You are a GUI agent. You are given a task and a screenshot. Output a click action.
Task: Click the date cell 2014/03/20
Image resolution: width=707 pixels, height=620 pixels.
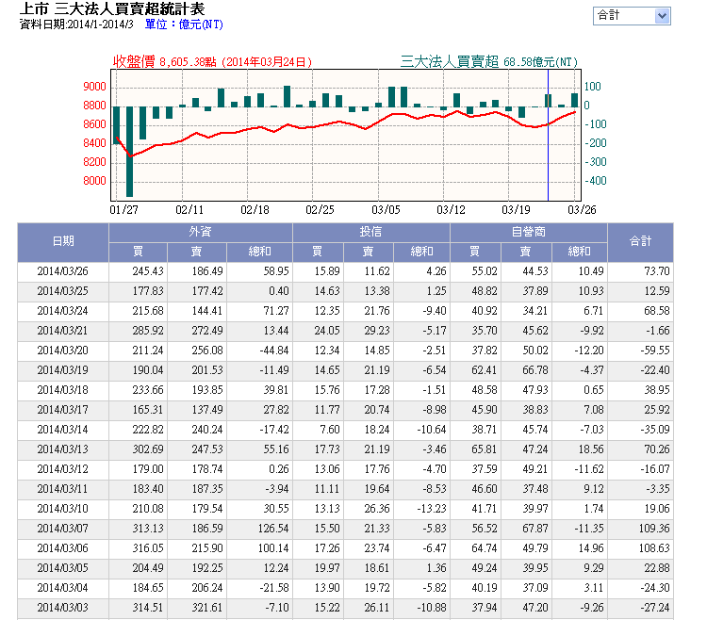[x=62, y=351]
